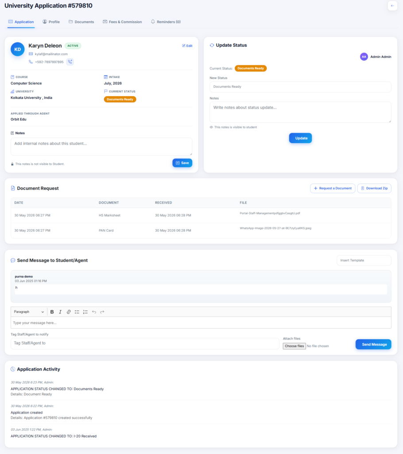
Task: Undo last edit in message editor
Action: click(x=94, y=312)
